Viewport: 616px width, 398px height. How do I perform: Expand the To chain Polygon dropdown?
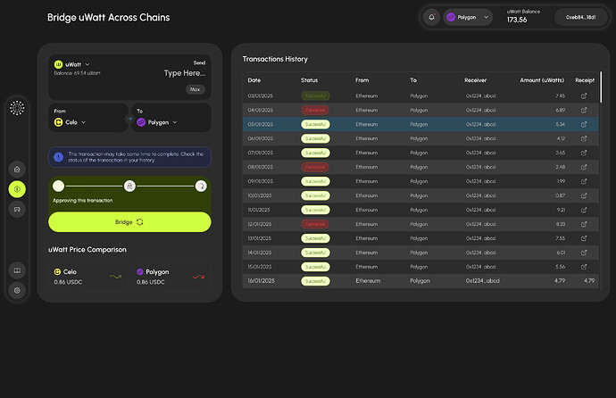click(157, 121)
